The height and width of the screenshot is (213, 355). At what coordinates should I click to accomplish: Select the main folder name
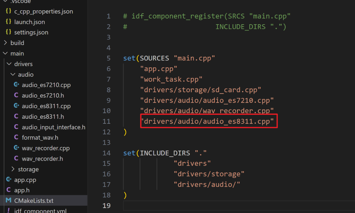[17, 53]
